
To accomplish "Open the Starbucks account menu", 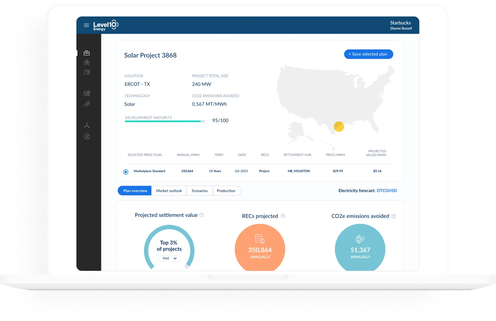I will click(x=400, y=23).
